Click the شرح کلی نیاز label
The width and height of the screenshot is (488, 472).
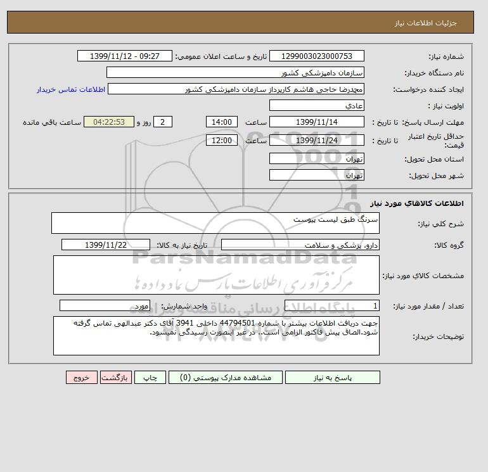coord(440,224)
